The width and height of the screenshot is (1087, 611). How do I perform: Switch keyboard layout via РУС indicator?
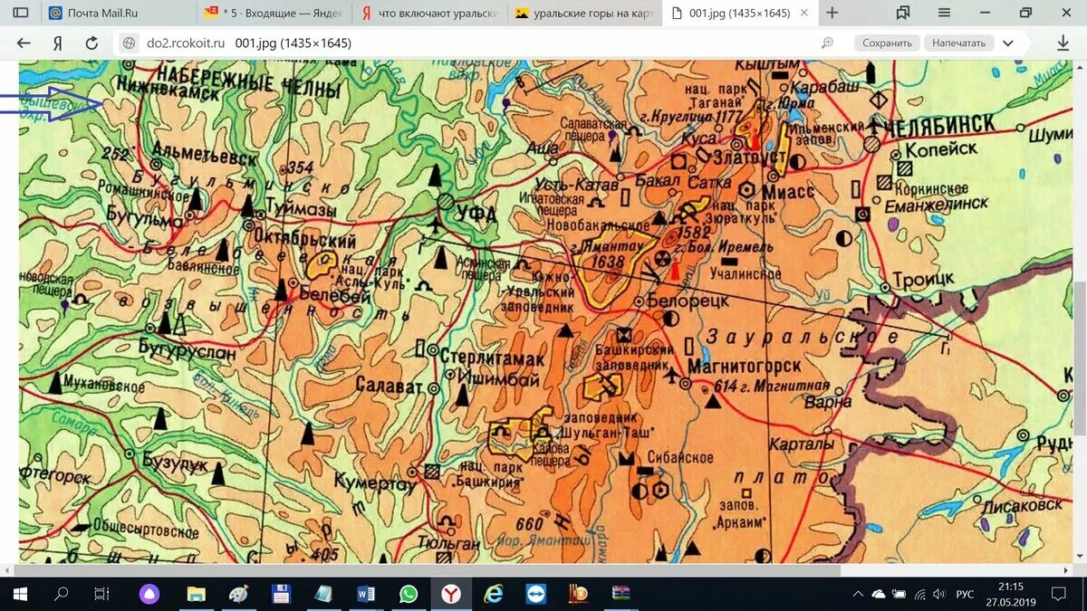click(x=963, y=595)
